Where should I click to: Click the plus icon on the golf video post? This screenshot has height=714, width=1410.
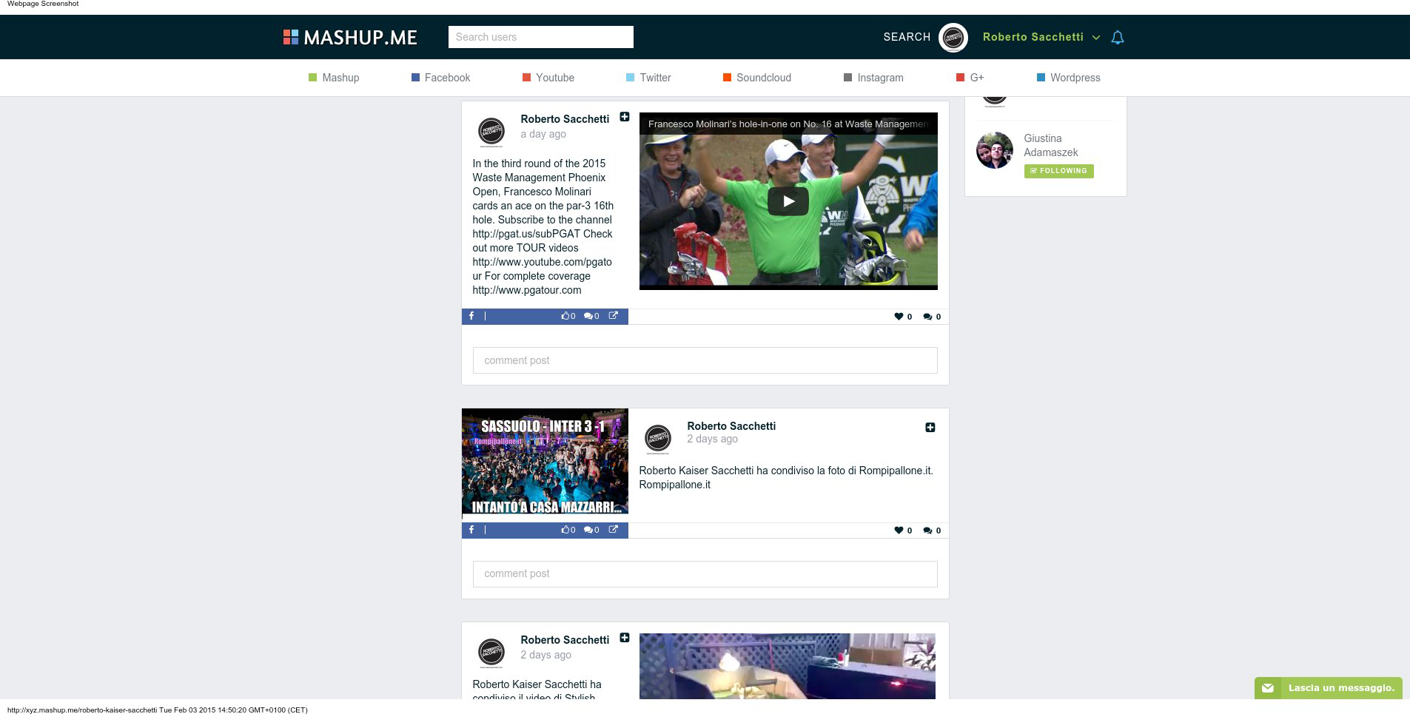click(x=625, y=117)
